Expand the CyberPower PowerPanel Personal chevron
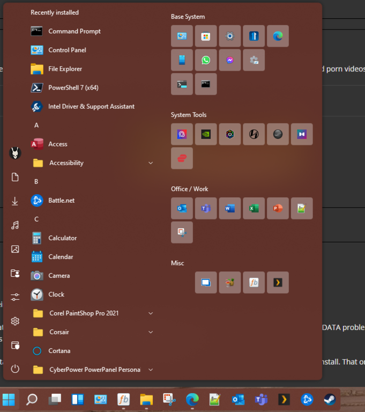This screenshot has height=412, width=365. [x=151, y=370]
